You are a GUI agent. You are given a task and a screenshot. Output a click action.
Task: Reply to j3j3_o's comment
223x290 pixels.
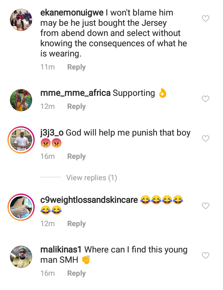[x=77, y=156]
